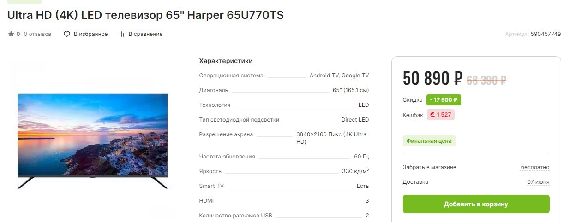Click the Доставка label

point(415,182)
